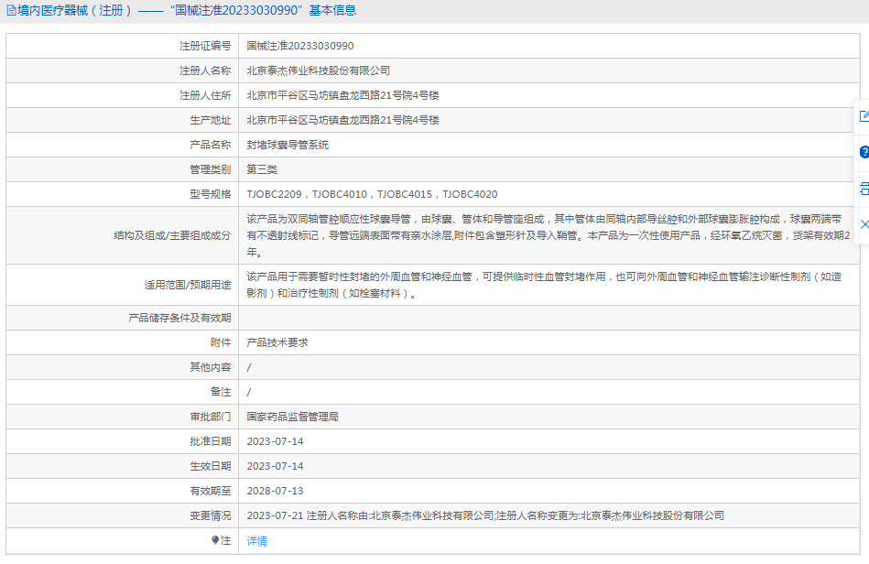Click the slash value in 其他内容 row
The height and width of the screenshot is (564, 869).
pyautogui.click(x=249, y=367)
